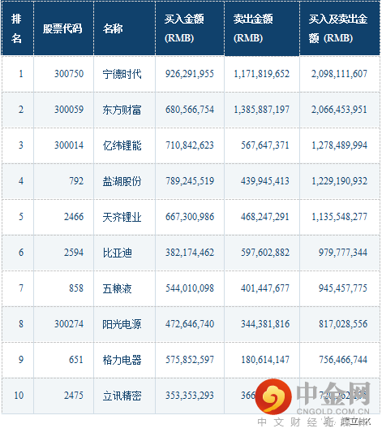The image size is (382, 437).
Task: Select the 宁德时代 stock name
Action: (x=122, y=74)
